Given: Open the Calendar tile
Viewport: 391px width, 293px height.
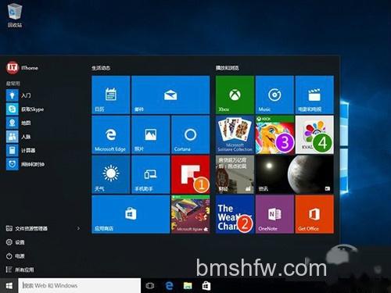Looking at the screenshot, I should [x=111, y=95].
